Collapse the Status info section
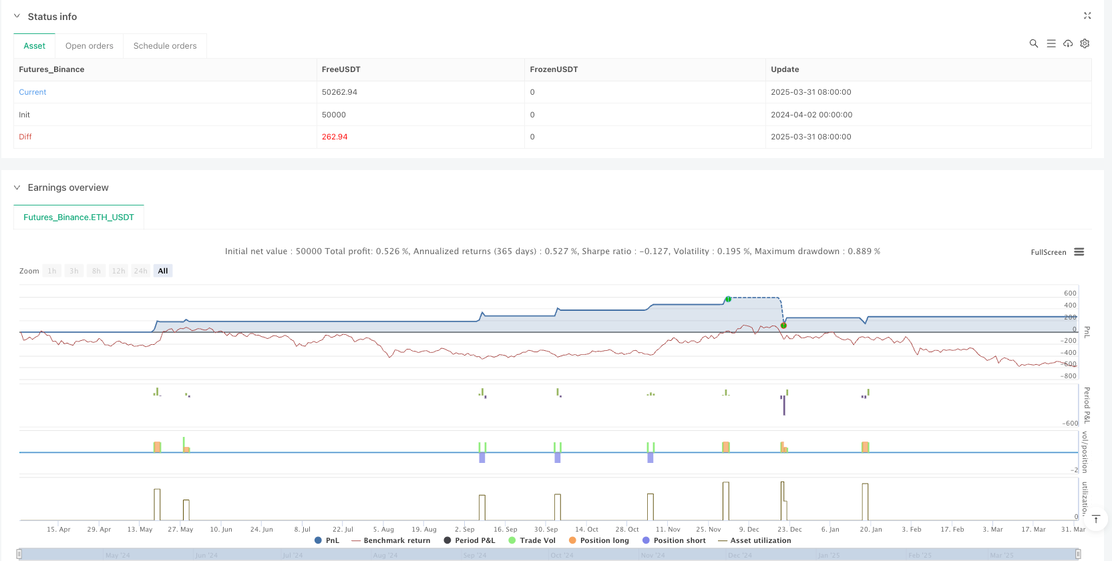 [17, 16]
